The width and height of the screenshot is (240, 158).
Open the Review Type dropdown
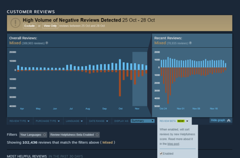[19, 121]
